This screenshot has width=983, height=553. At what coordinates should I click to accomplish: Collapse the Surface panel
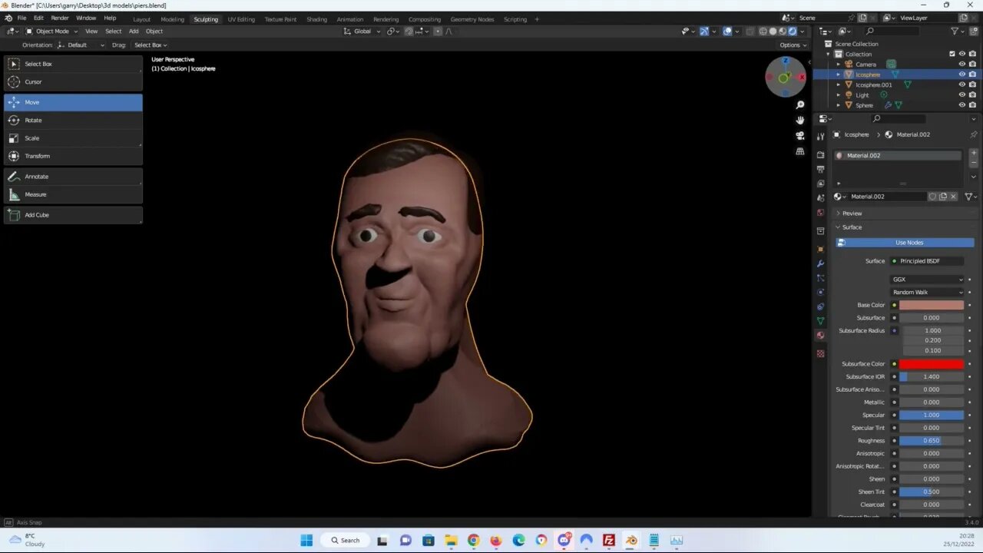click(852, 227)
